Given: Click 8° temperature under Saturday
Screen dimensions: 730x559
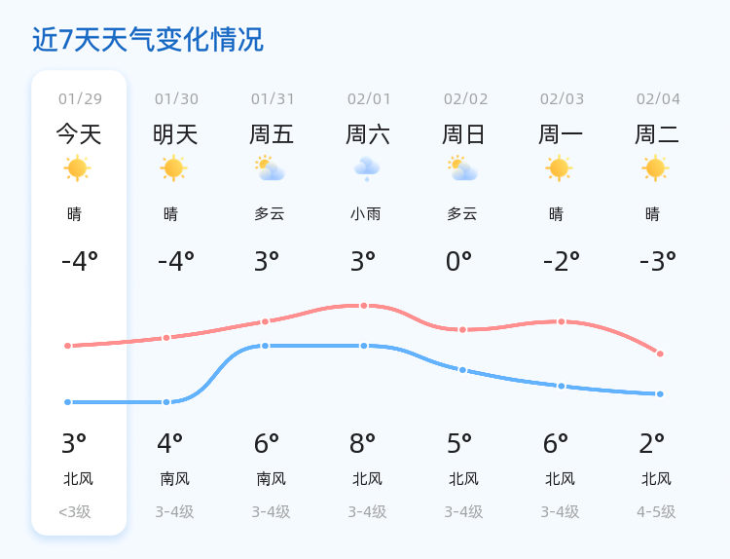Looking at the screenshot, I should pos(363,444).
